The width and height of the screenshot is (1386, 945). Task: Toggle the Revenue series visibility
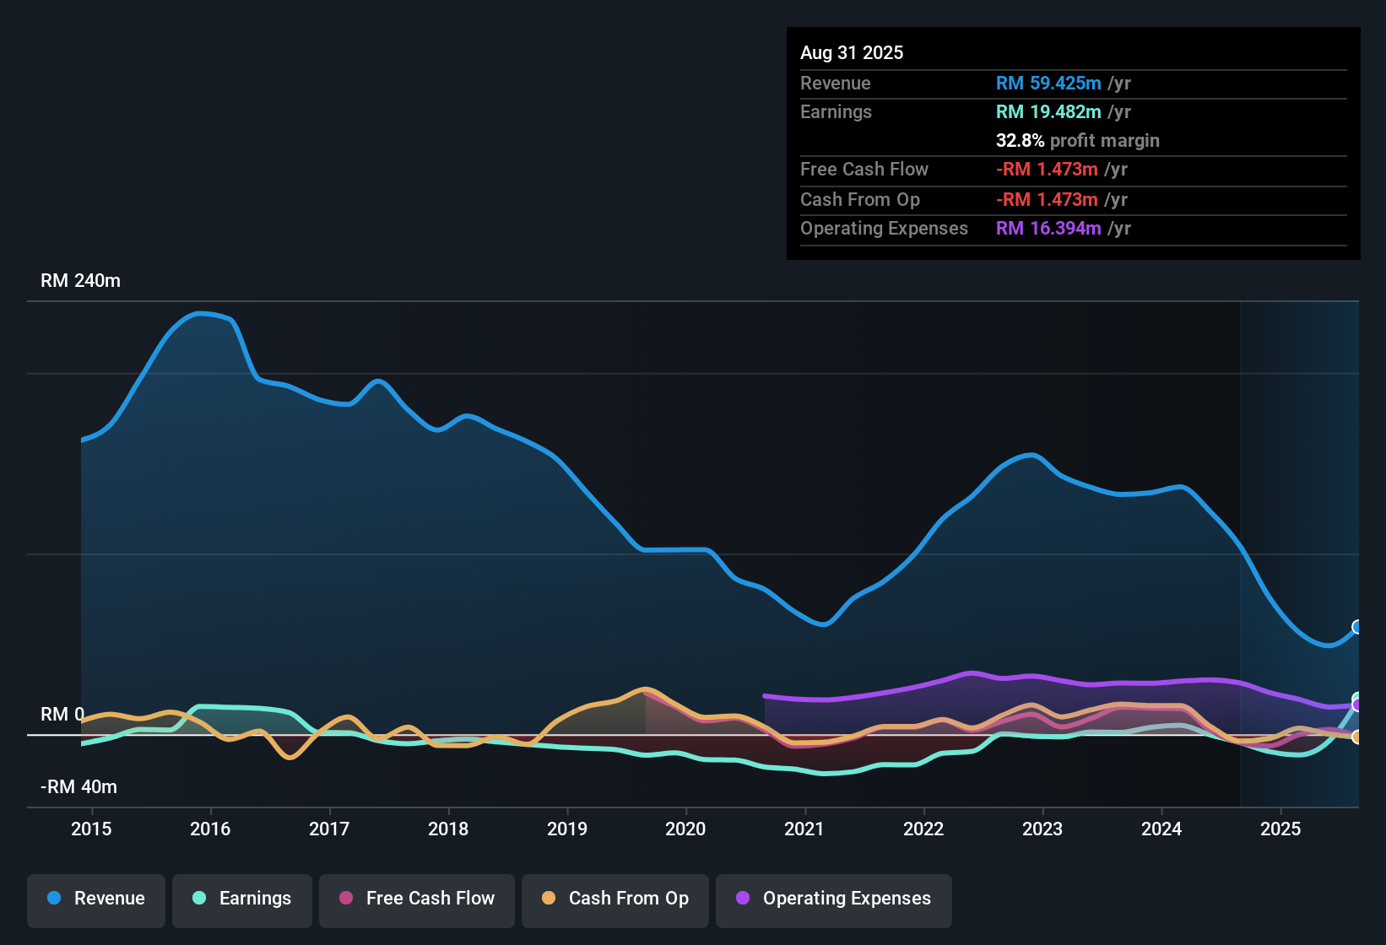(x=95, y=899)
